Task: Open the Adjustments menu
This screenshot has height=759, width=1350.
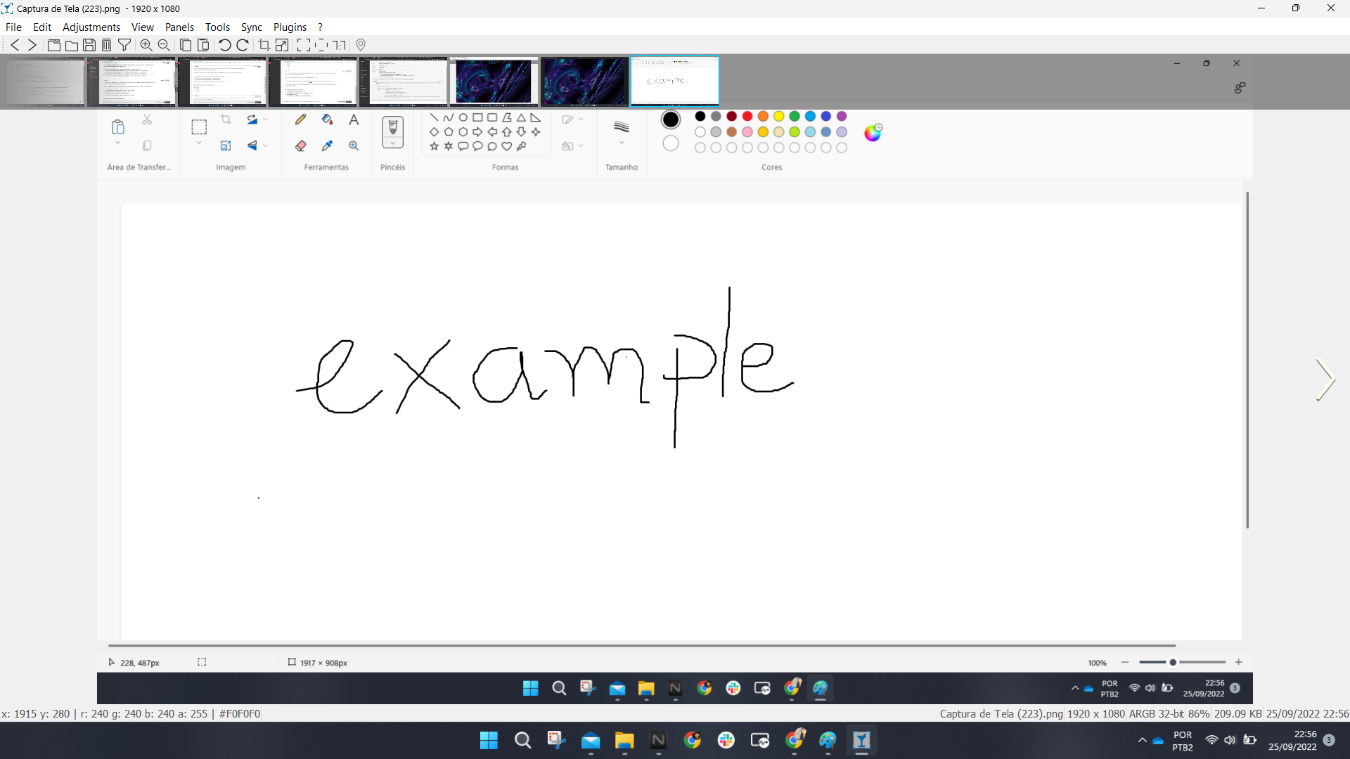Action: pyautogui.click(x=91, y=27)
